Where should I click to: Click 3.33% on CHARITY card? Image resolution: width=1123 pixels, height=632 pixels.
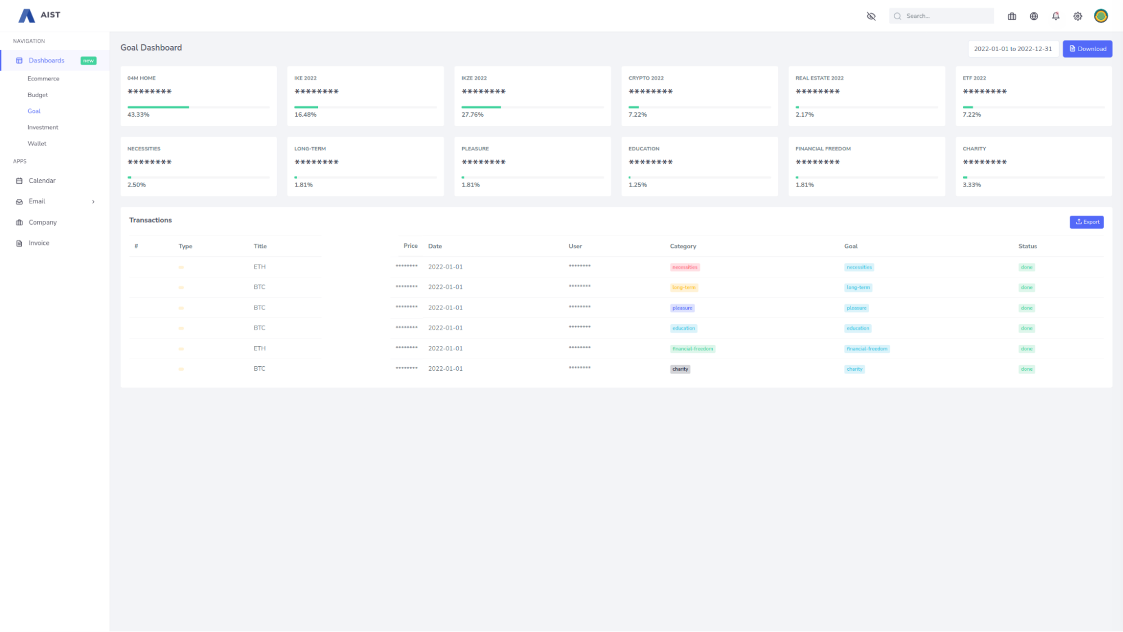(972, 185)
